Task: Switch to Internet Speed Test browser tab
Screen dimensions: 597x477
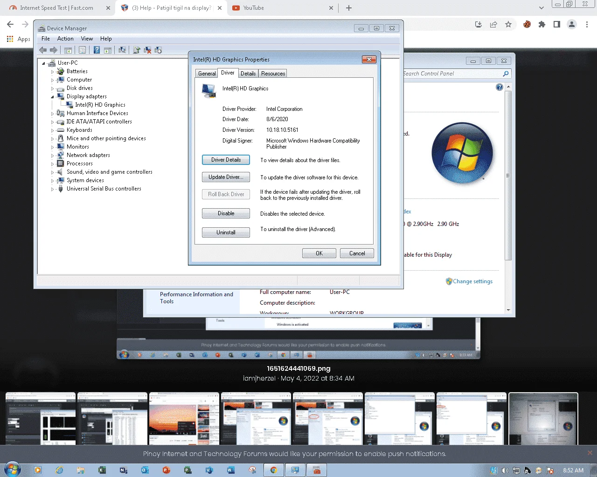Action: click(60, 8)
